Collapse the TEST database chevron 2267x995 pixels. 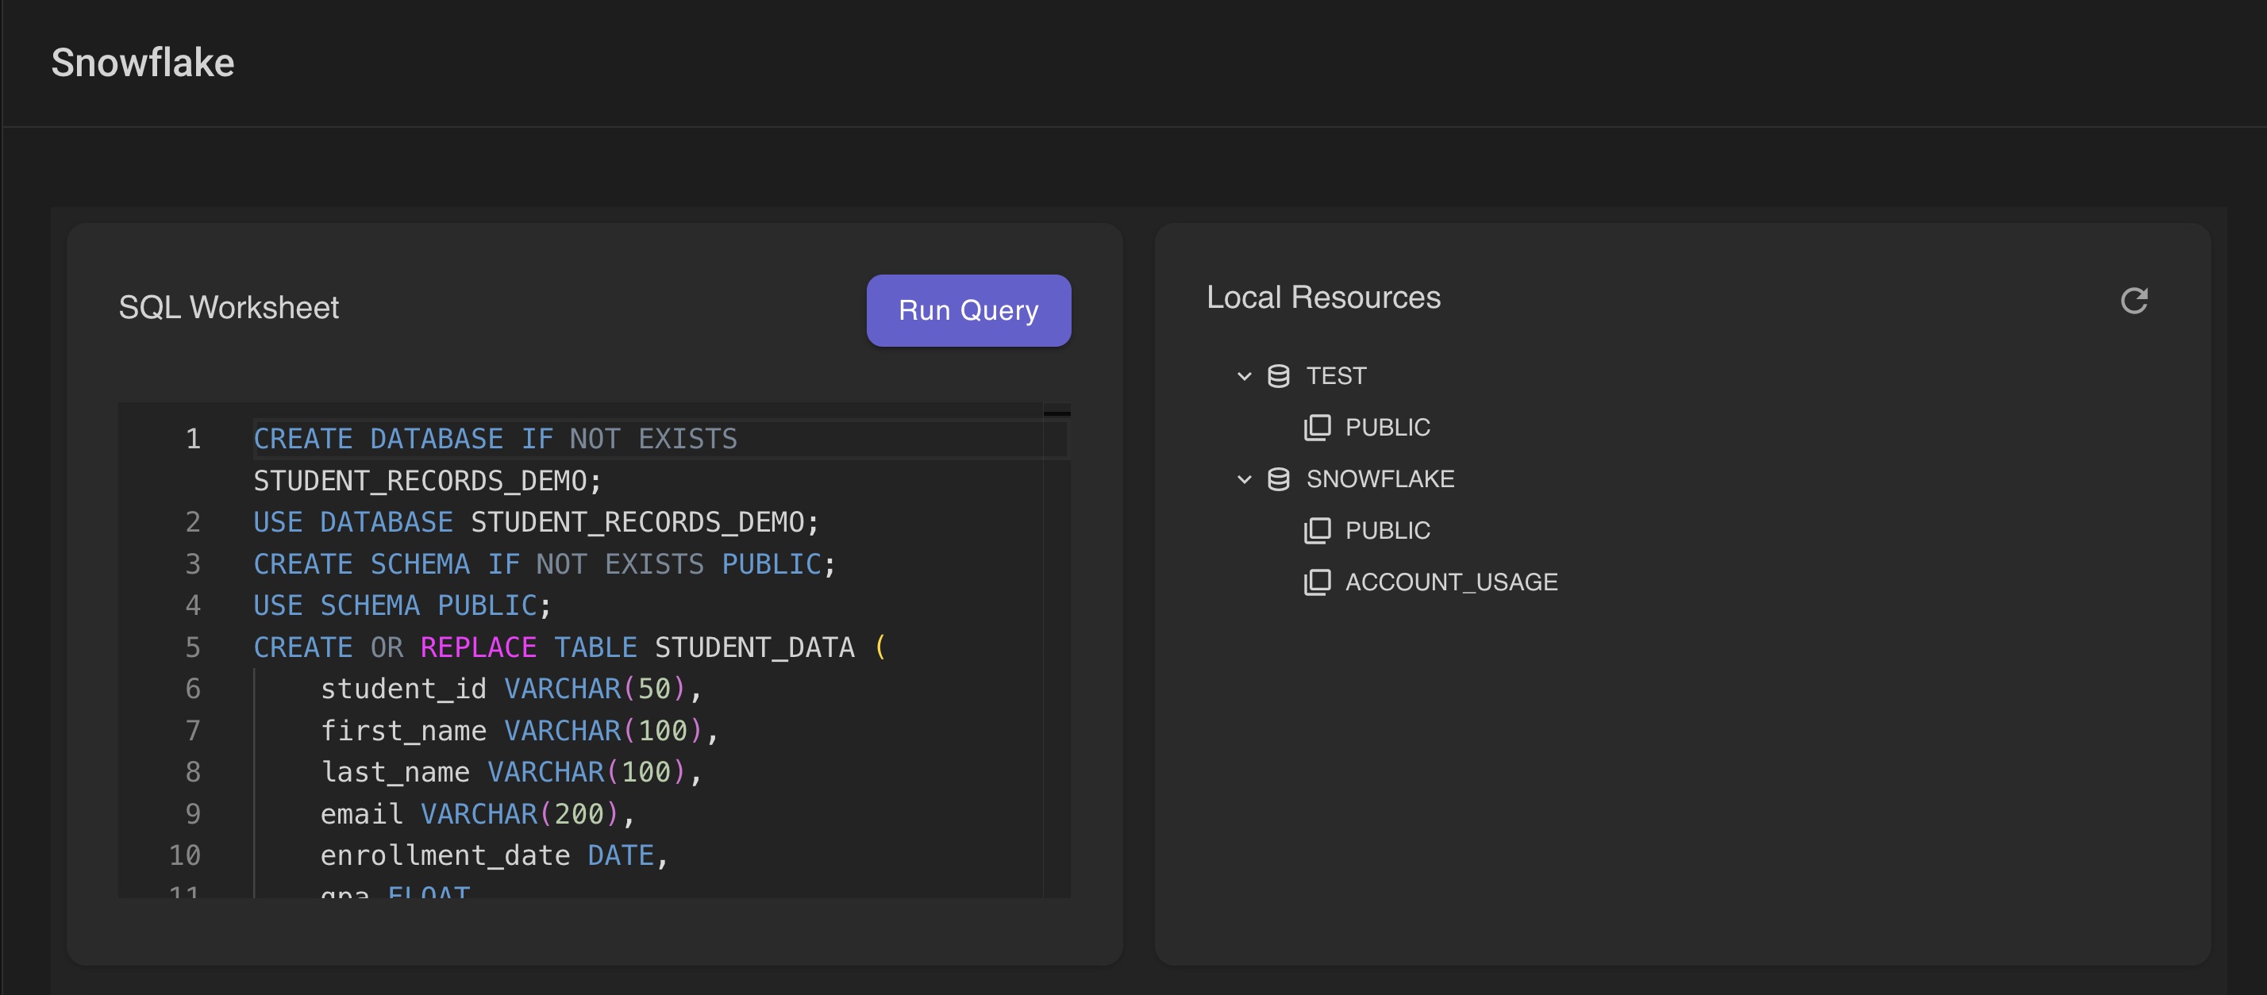point(1244,377)
